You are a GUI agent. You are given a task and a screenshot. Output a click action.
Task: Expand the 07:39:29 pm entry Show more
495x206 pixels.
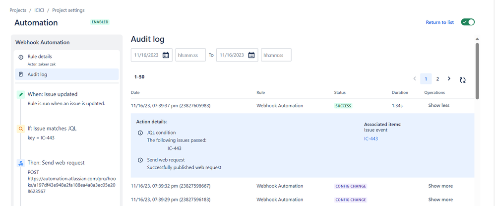coord(440,200)
